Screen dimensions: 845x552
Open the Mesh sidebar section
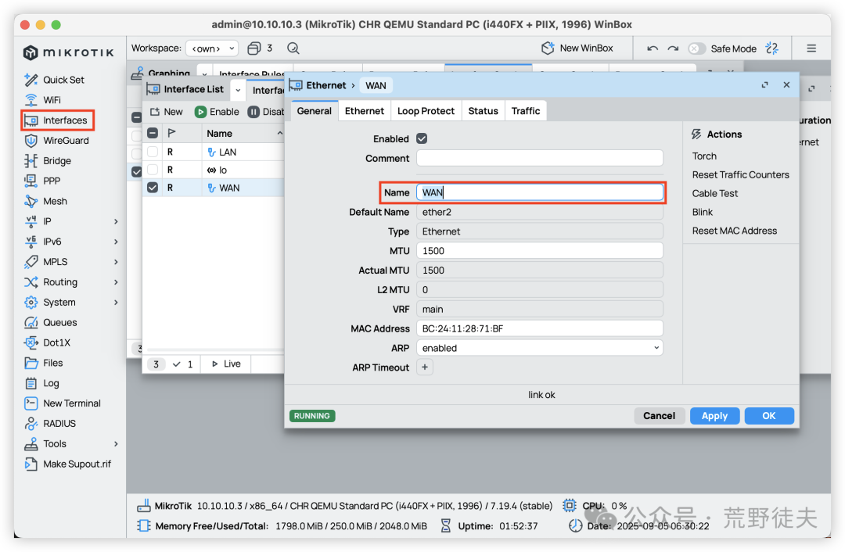[46, 201]
